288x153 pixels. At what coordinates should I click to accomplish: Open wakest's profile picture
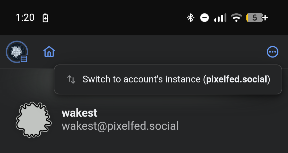pyautogui.click(x=33, y=119)
